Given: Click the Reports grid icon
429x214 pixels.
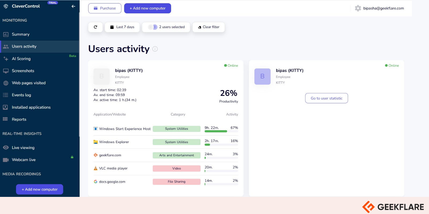Looking at the screenshot, I should tap(5, 119).
